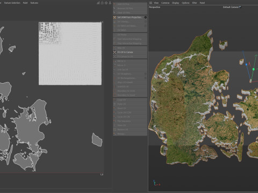Click the green axis handle of the gizmo
This screenshot has width=258, height=193.
tap(254, 69)
